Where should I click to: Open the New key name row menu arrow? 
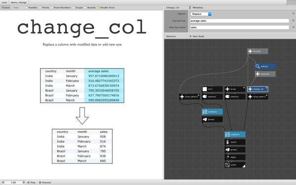point(293,27)
